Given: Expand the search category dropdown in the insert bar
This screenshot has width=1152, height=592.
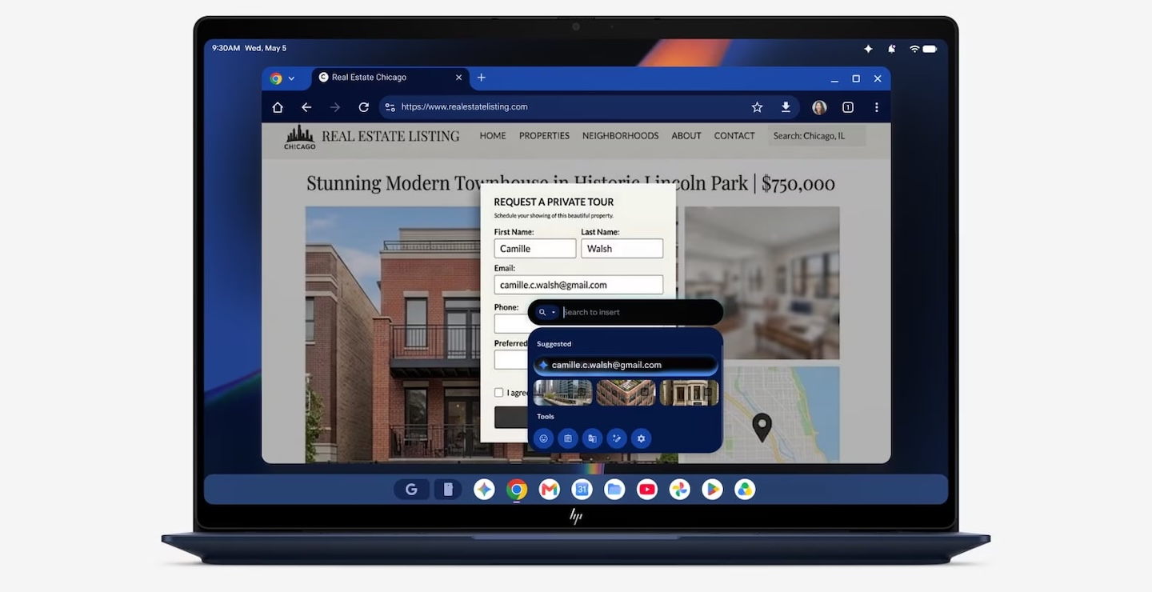Looking at the screenshot, I should 547,312.
